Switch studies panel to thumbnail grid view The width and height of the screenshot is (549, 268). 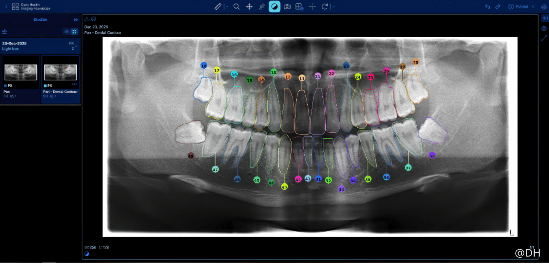[74, 32]
